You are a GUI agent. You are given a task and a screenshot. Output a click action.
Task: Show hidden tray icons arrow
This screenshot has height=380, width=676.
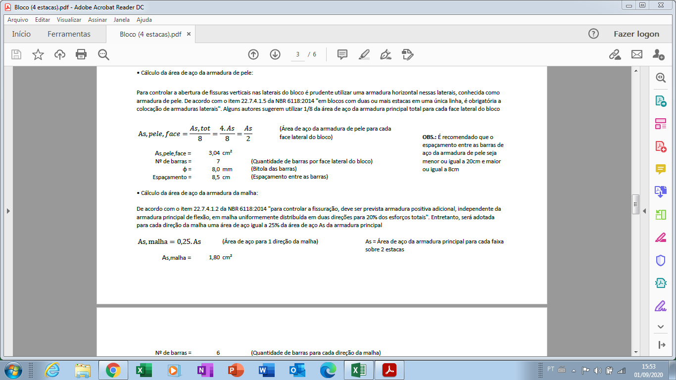pyautogui.click(x=574, y=370)
